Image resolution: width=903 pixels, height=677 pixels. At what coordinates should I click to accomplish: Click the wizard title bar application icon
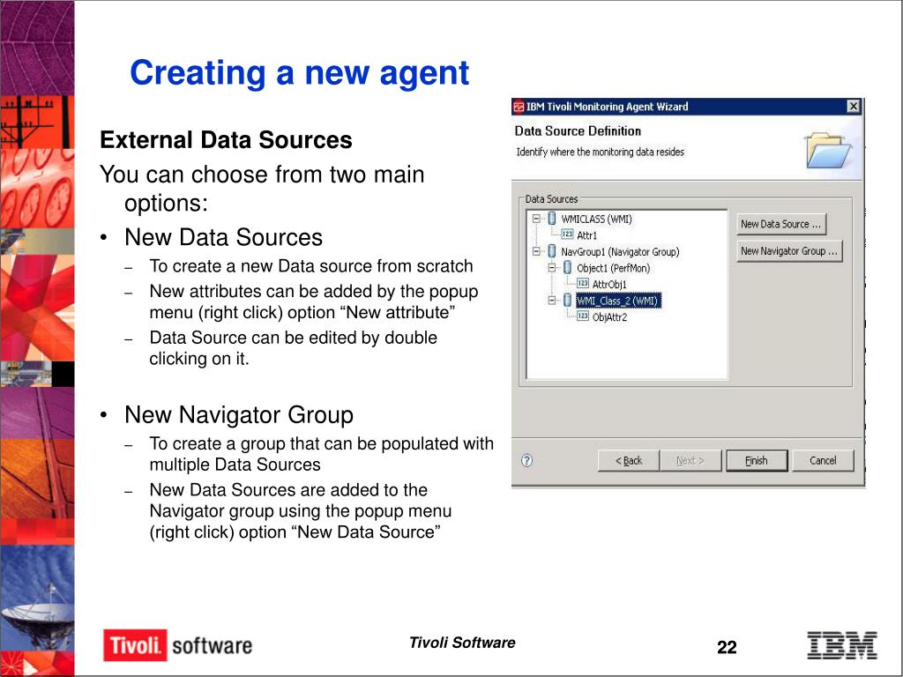click(x=519, y=107)
